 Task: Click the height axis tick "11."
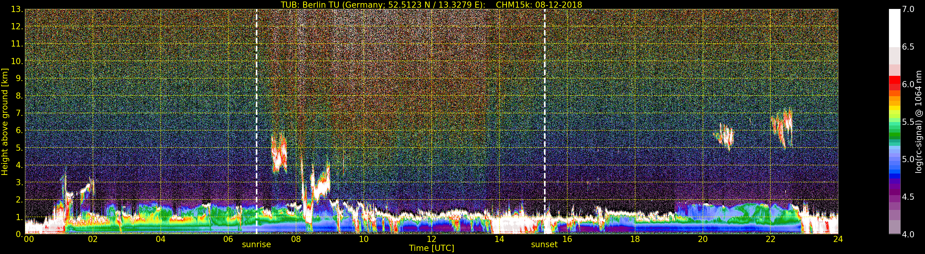click(17, 44)
